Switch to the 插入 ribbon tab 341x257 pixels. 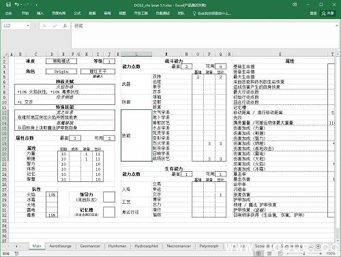pyautogui.click(x=40, y=14)
